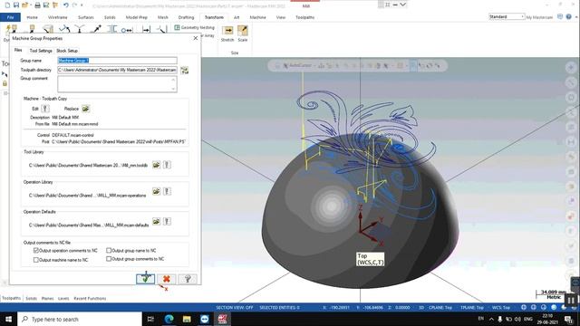
Task: Open File Explorer from the taskbar
Action: [x=187, y=319]
